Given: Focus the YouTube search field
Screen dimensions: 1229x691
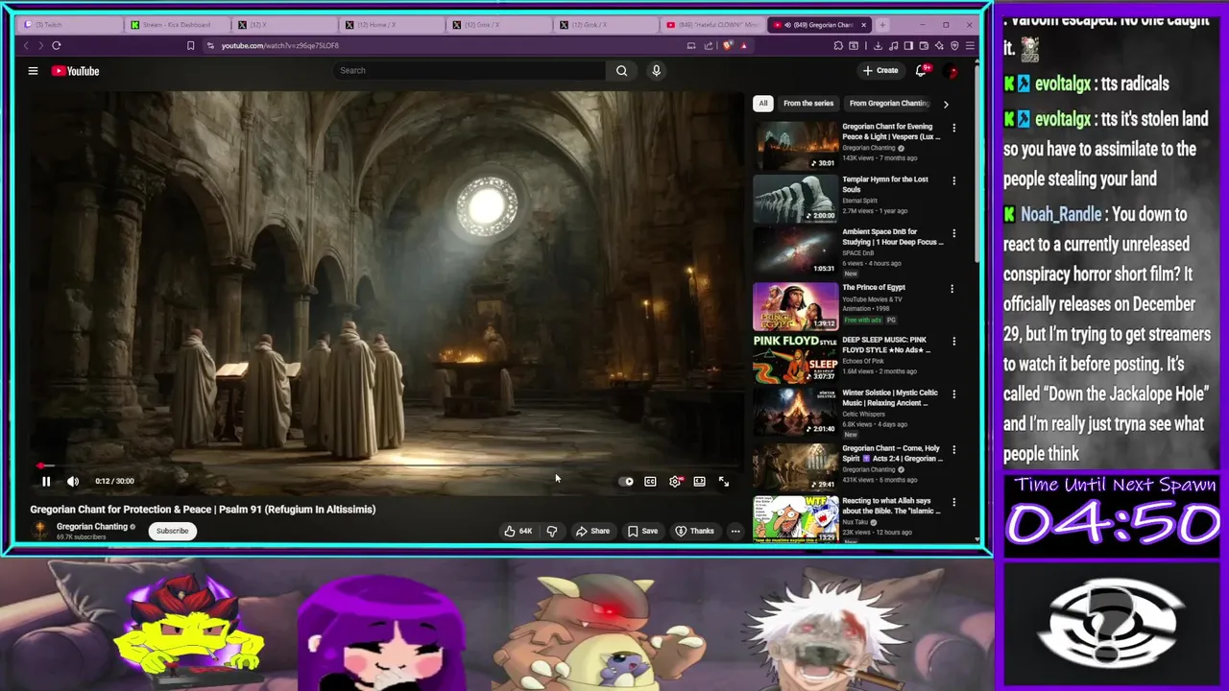Looking at the screenshot, I should click(x=469, y=70).
